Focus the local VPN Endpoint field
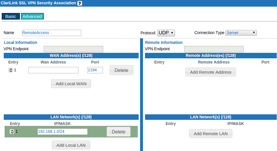 (x=74, y=49)
